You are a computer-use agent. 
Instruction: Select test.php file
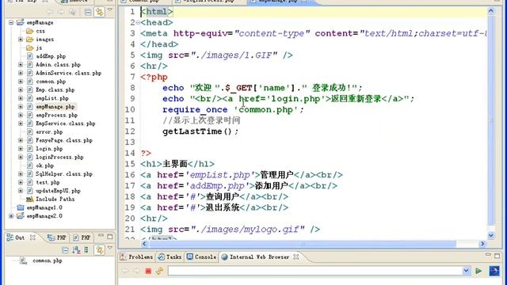[x=48, y=182]
